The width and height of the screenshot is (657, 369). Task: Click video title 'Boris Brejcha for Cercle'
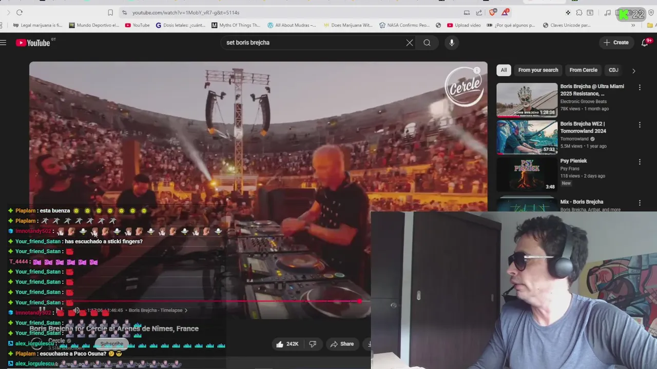114,329
